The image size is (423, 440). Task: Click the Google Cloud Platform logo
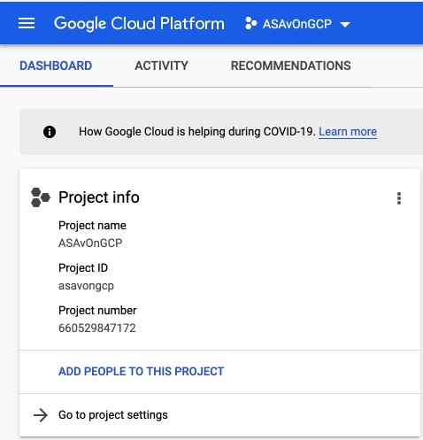139,24
